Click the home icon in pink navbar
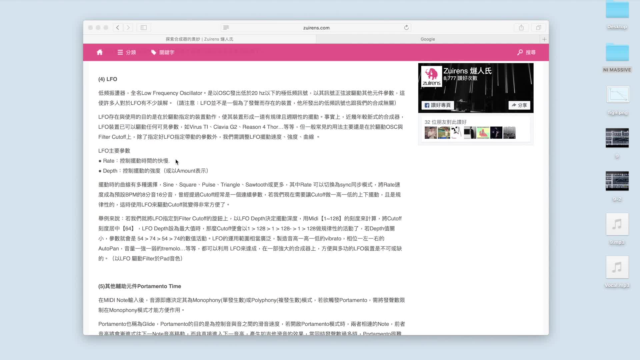The image size is (640, 360). (99, 52)
